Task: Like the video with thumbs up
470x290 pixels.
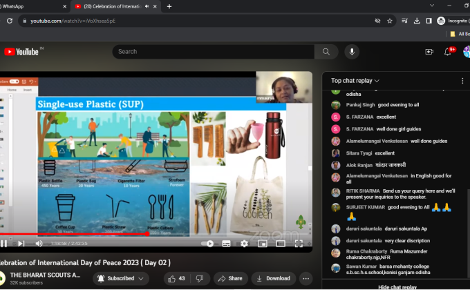Action: pos(176,278)
